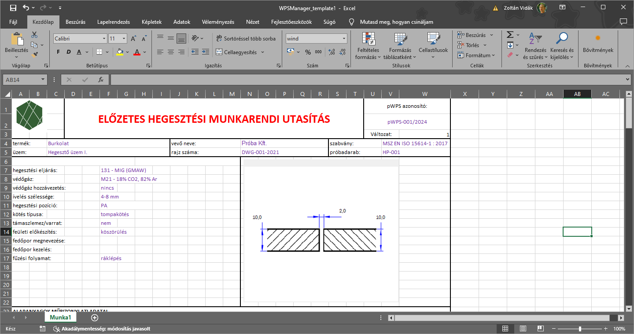Open the number format dropdown showing wind
The image size is (634, 334).
(x=344, y=39)
